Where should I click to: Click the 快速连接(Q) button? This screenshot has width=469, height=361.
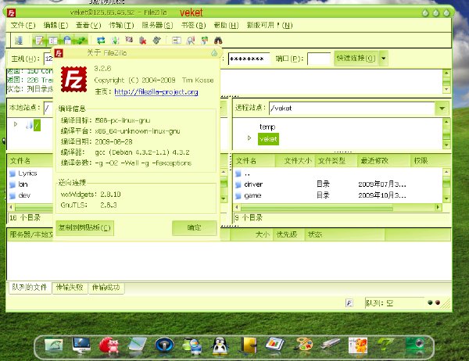356,59
